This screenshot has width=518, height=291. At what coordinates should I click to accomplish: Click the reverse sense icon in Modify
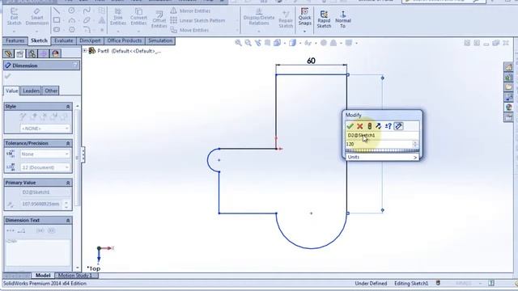pos(379,126)
